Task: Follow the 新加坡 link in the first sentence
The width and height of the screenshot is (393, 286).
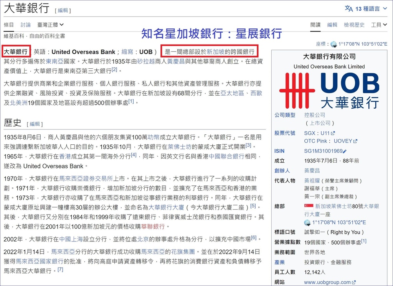Action: click(215, 52)
